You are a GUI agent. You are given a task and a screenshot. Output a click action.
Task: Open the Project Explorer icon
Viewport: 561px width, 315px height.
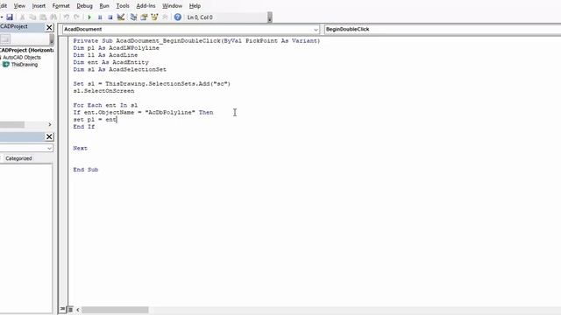click(x=133, y=17)
